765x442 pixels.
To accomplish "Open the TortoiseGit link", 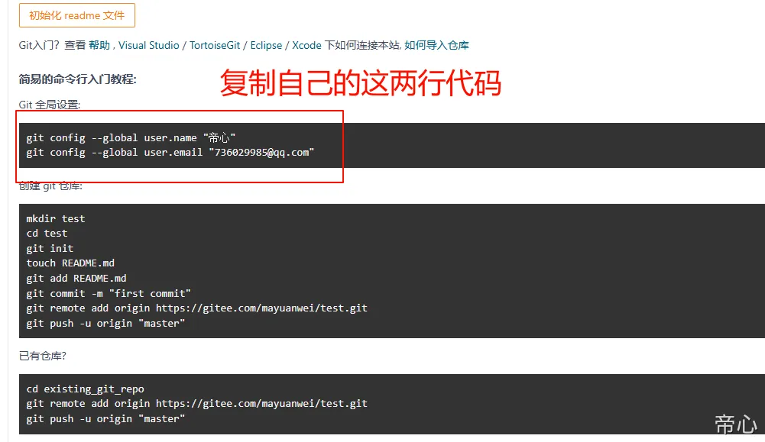I will (x=215, y=45).
